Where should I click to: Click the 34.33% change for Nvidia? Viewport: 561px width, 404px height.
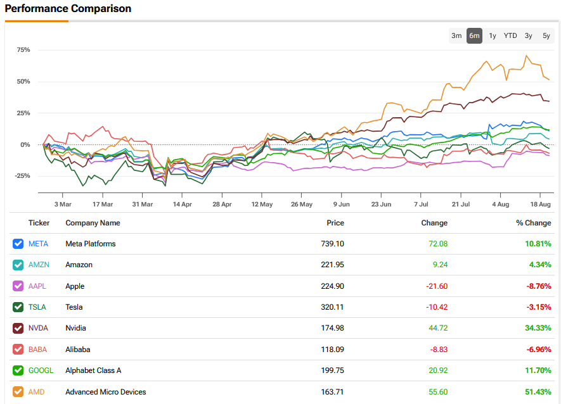pos(538,328)
